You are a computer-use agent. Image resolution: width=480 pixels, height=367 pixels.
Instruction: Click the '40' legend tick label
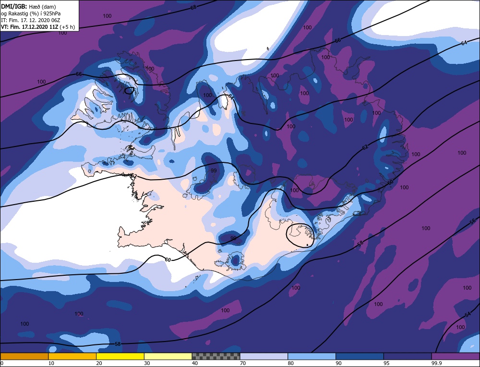(x=195, y=363)
